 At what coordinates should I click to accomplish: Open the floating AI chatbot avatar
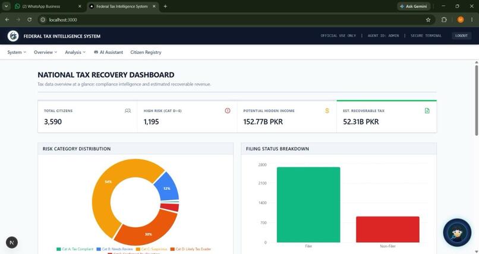click(x=457, y=233)
